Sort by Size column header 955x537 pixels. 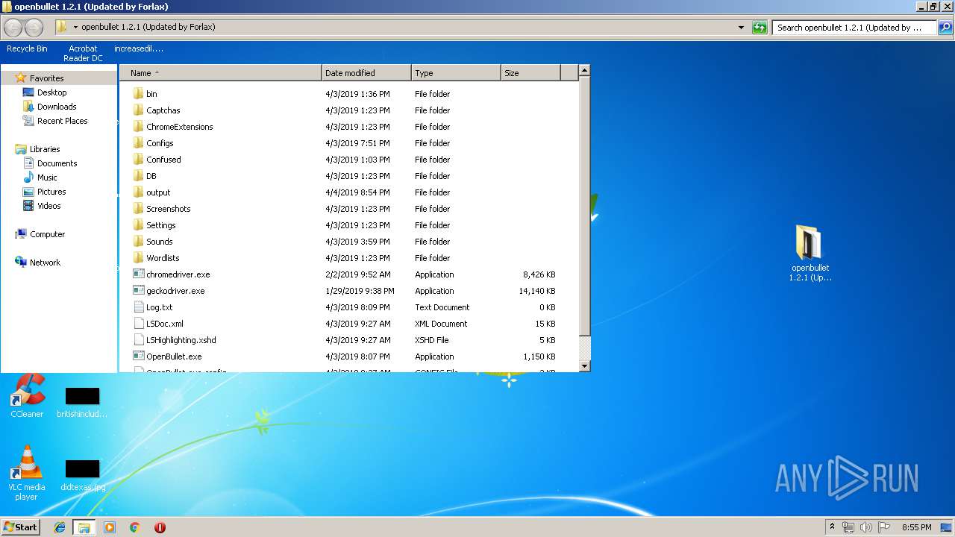click(x=530, y=73)
